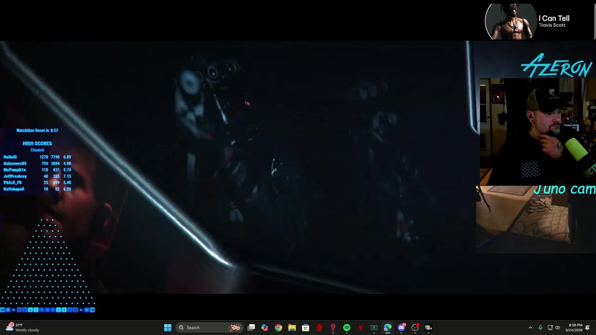Select the McPumpk1n high score row

37,170
